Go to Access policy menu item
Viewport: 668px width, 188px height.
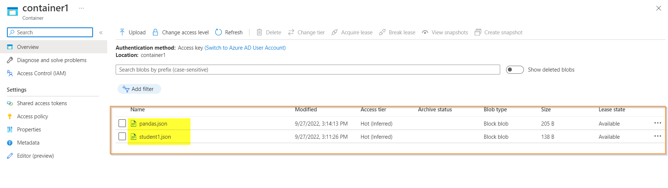(x=32, y=116)
